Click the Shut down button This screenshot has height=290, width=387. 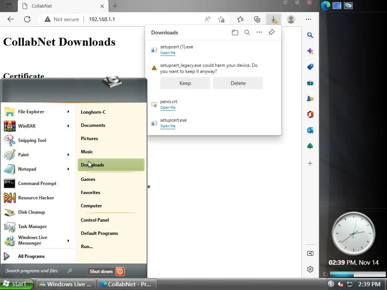point(101,271)
